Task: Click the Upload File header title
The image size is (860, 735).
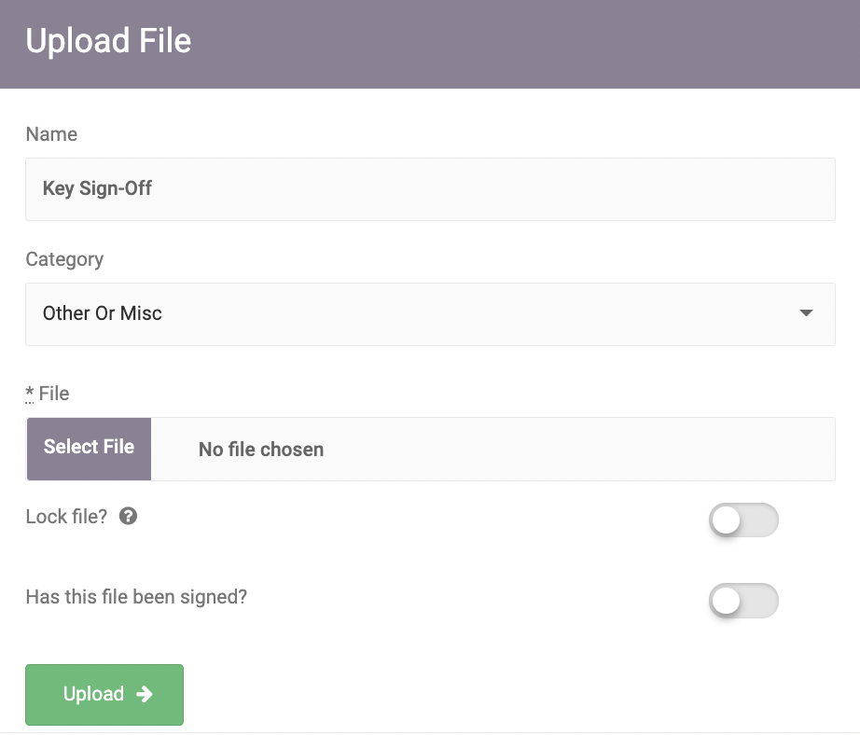Action: click(108, 41)
